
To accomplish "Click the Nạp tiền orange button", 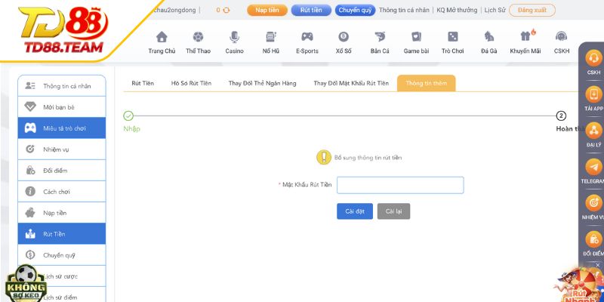I will [267, 11].
